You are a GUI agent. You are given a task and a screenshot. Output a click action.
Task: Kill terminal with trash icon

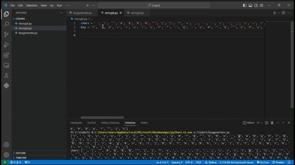pos(272,123)
